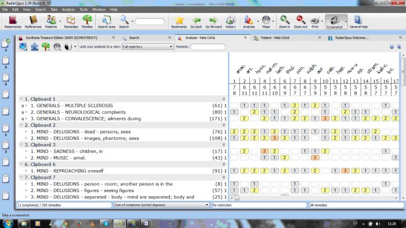Open 'Limit your analysis to a view' dropdown
Viewport: 406px width, 228px height.
pyautogui.click(x=147, y=47)
